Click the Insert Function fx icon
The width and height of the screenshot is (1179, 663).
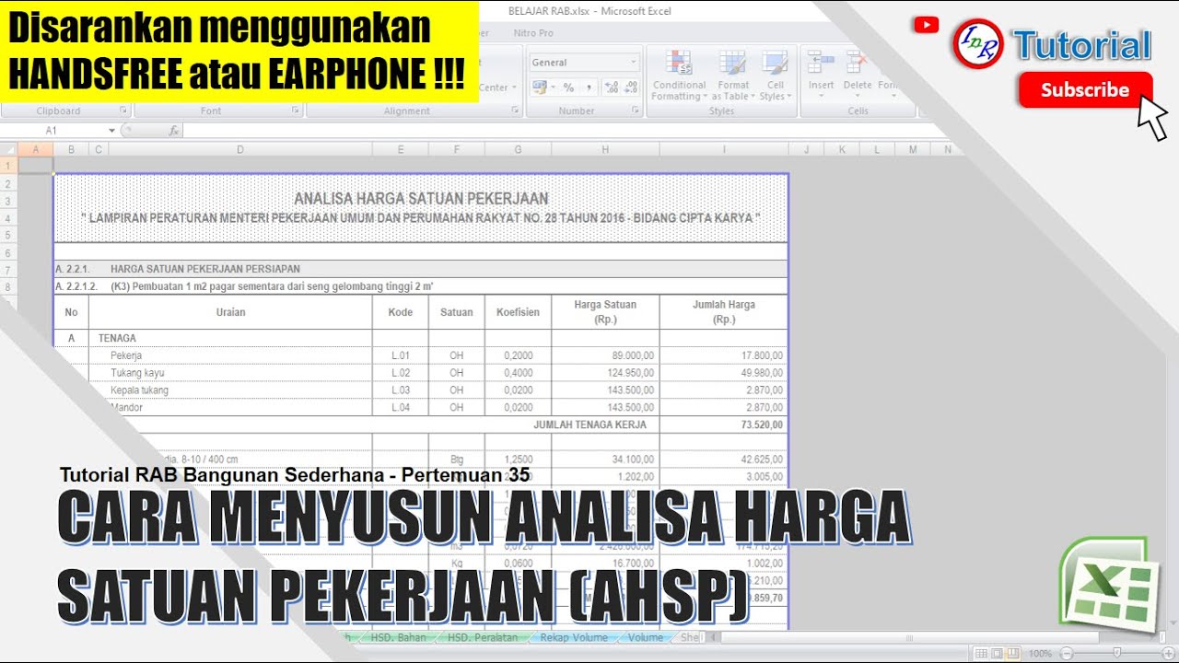click(x=174, y=131)
